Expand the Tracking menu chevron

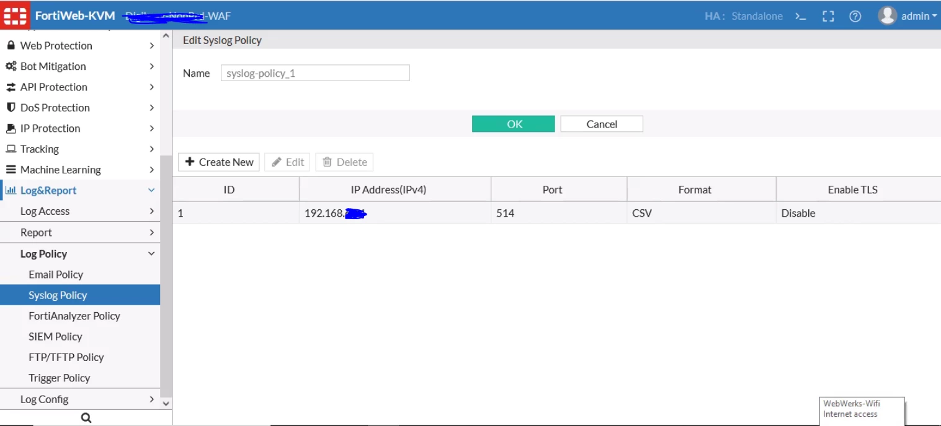point(151,149)
